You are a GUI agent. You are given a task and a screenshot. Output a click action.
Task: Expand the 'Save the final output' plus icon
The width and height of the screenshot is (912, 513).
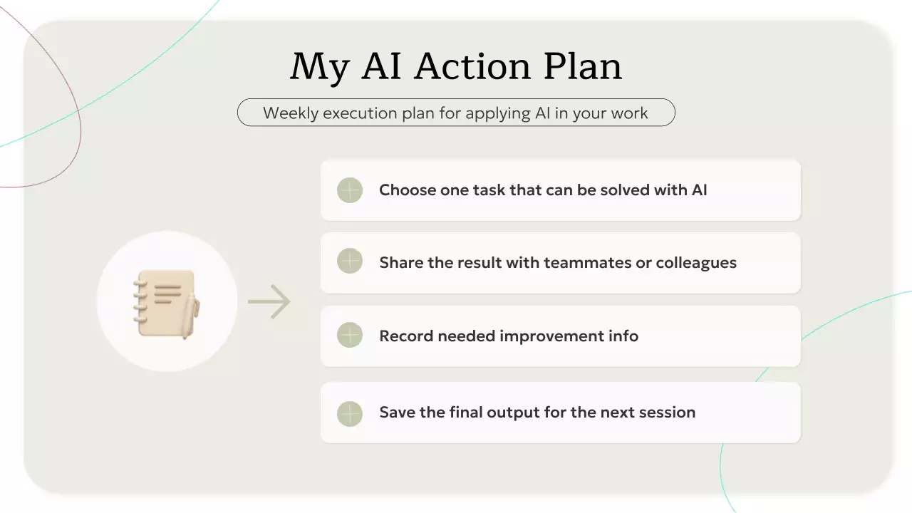pos(350,413)
